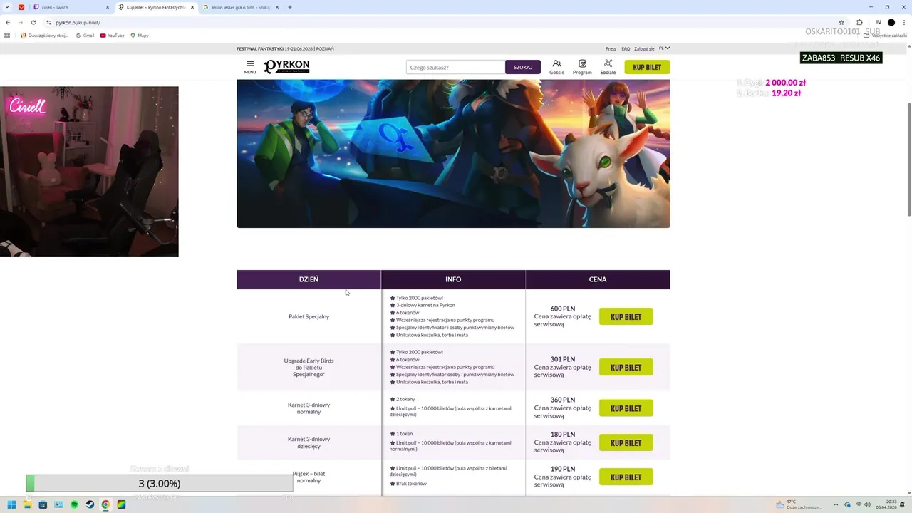
Task: Click the page vertical scrollbar thumb
Action: pos(908,159)
